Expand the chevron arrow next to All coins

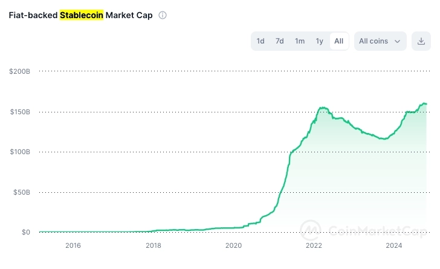click(x=397, y=41)
